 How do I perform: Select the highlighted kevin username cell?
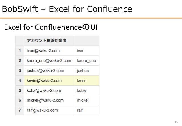[x=87, y=80]
